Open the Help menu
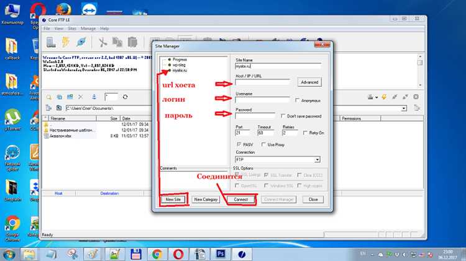Image resolution: width=466 pixels, height=261 pixels. click(x=104, y=29)
